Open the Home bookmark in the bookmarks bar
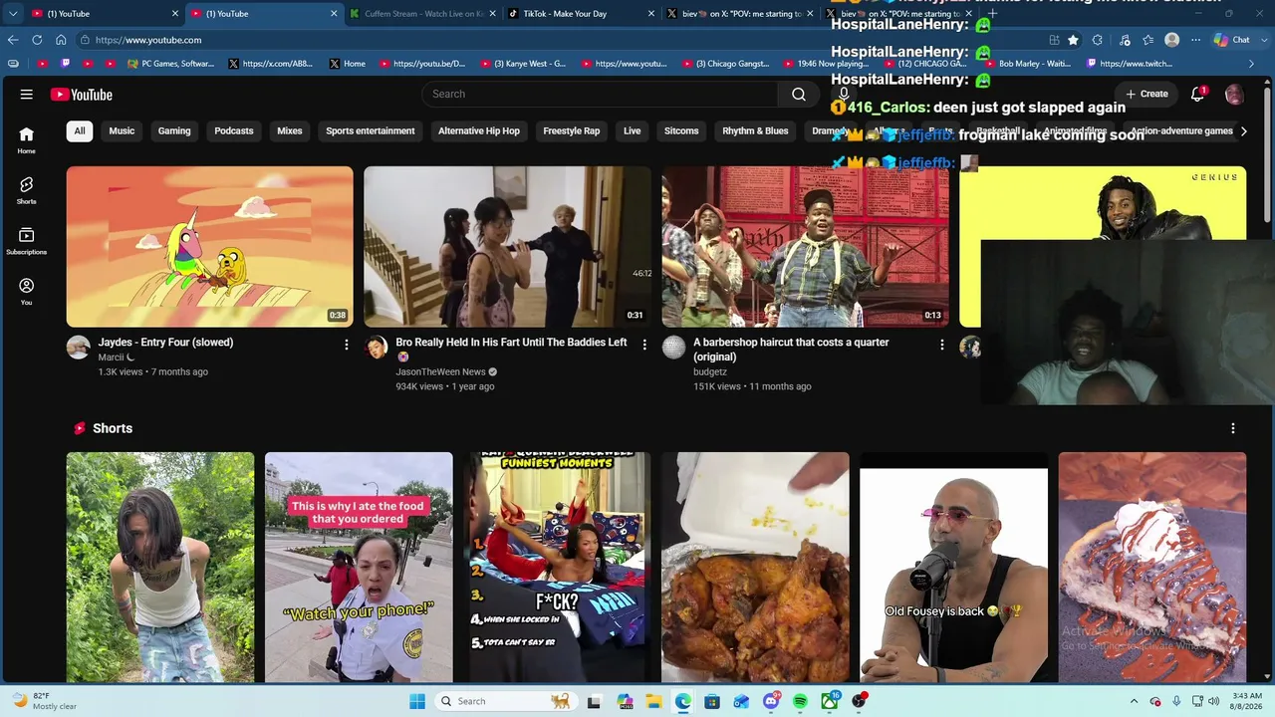Image resolution: width=1275 pixels, height=717 pixels. [x=347, y=64]
